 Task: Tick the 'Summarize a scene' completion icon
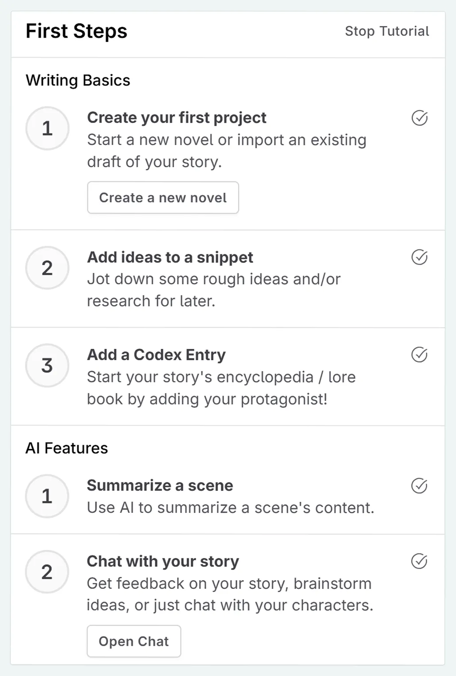tap(419, 485)
